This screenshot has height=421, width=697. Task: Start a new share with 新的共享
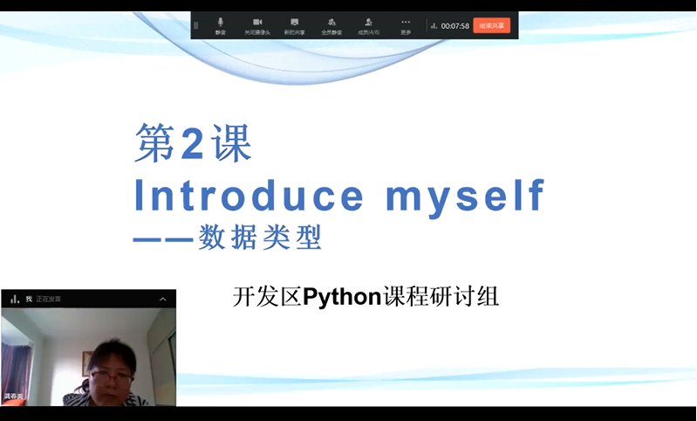[x=294, y=24]
